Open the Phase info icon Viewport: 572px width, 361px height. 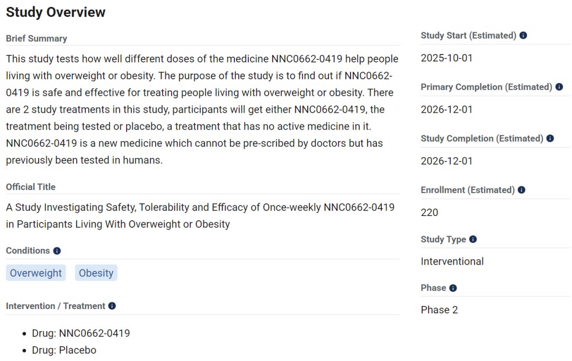[x=453, y=288]
